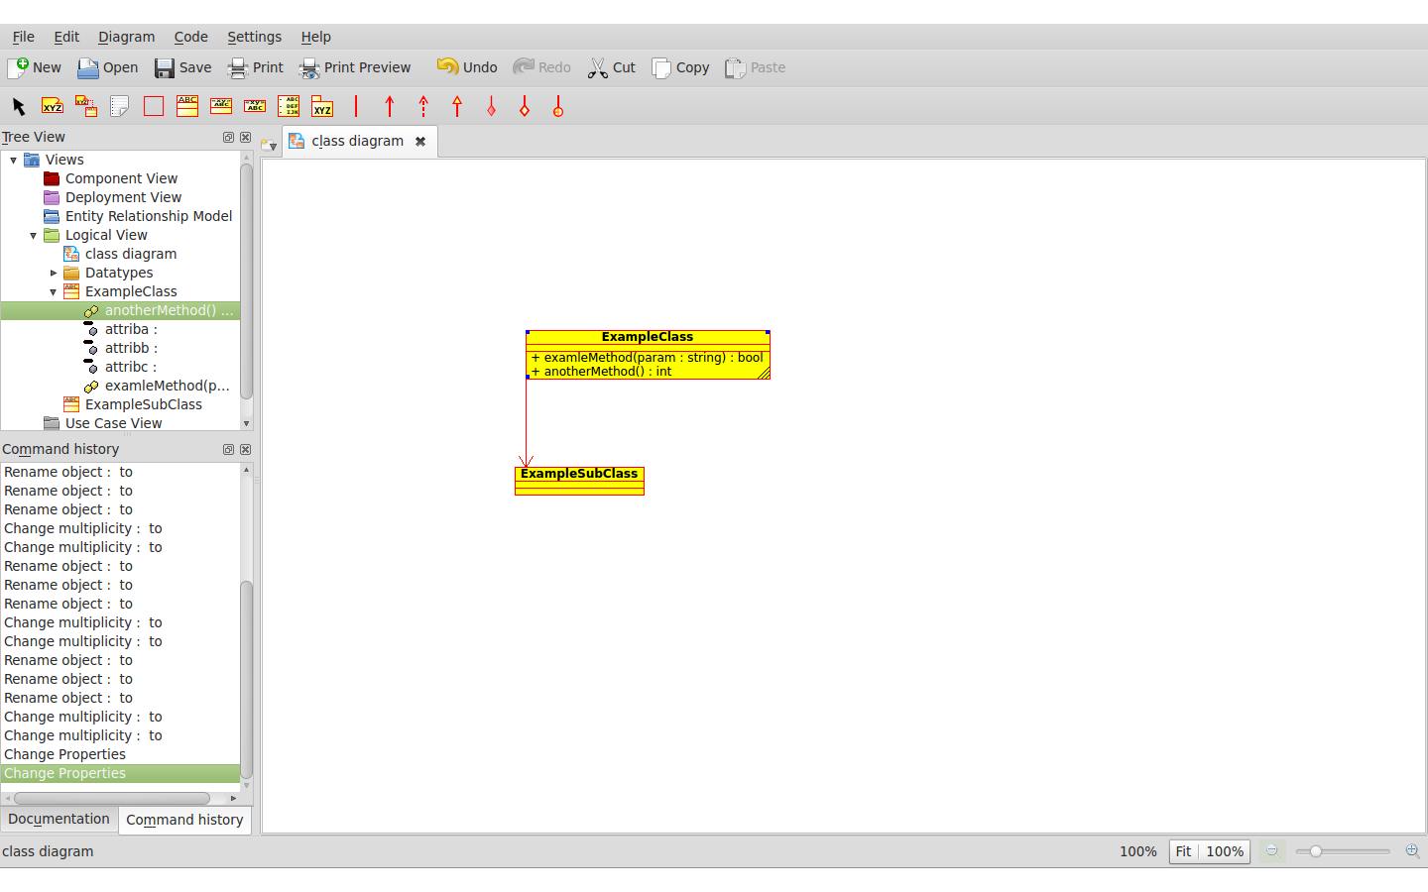Select the Note tool
The image size is (1428, 892).
pos(120,106)
